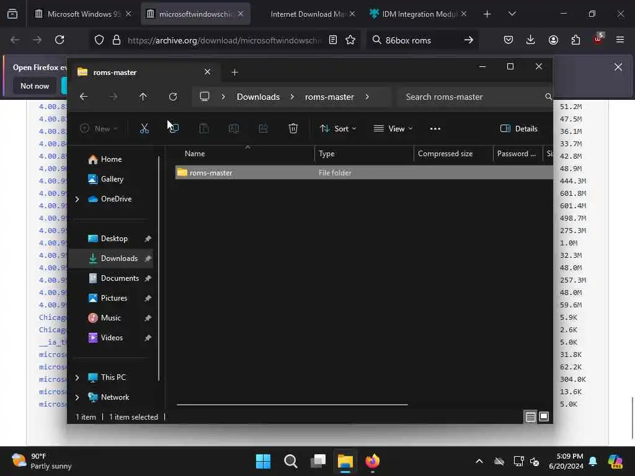
Task: Click the Save to Pocket icon
Action: [508, 40]
